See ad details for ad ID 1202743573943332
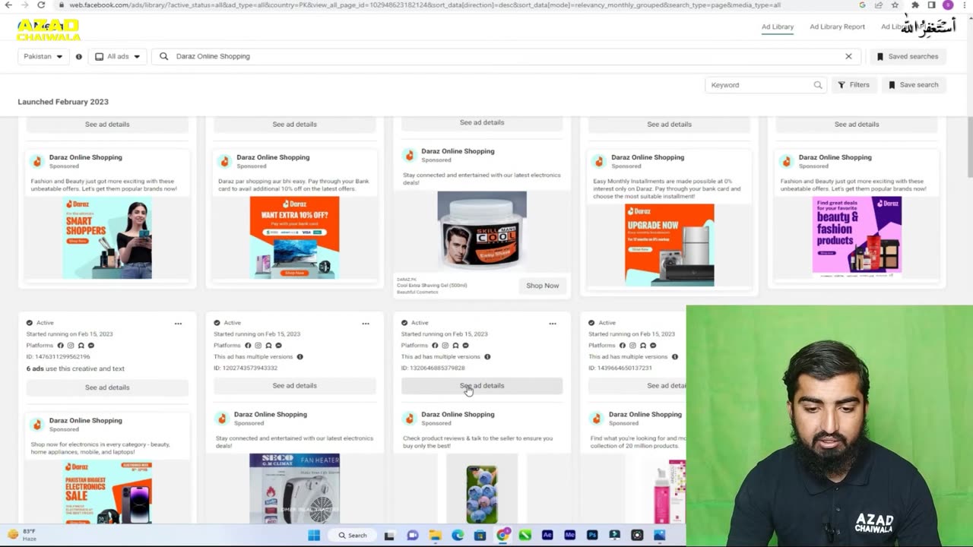This screenshot has width=973, height=547. 295,386
